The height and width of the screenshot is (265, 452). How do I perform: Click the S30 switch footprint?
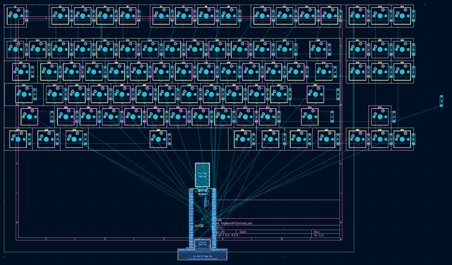pos(318,50)
